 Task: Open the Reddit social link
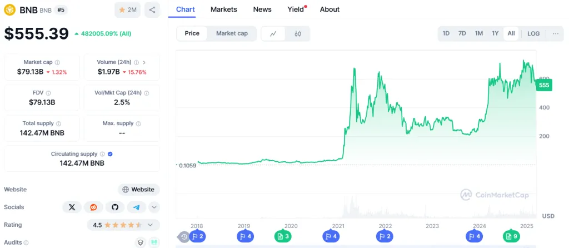point(93,207)
